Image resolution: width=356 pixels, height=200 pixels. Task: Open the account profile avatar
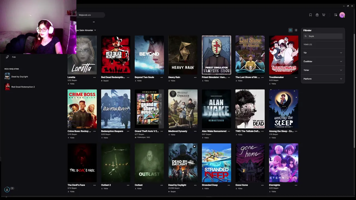342,15
